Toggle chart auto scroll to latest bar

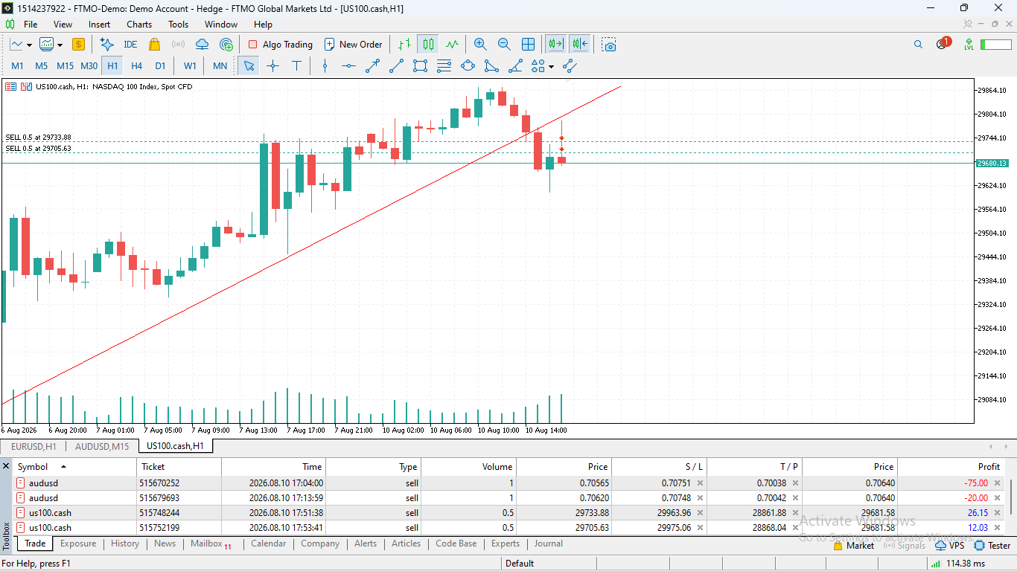(x=556, y=45)
